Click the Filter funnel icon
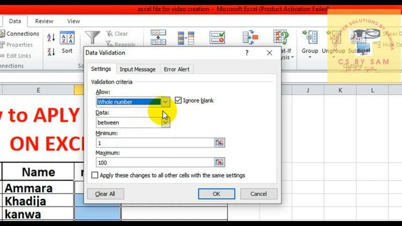This screenshot has height=226, width=402. coord(92,38)
